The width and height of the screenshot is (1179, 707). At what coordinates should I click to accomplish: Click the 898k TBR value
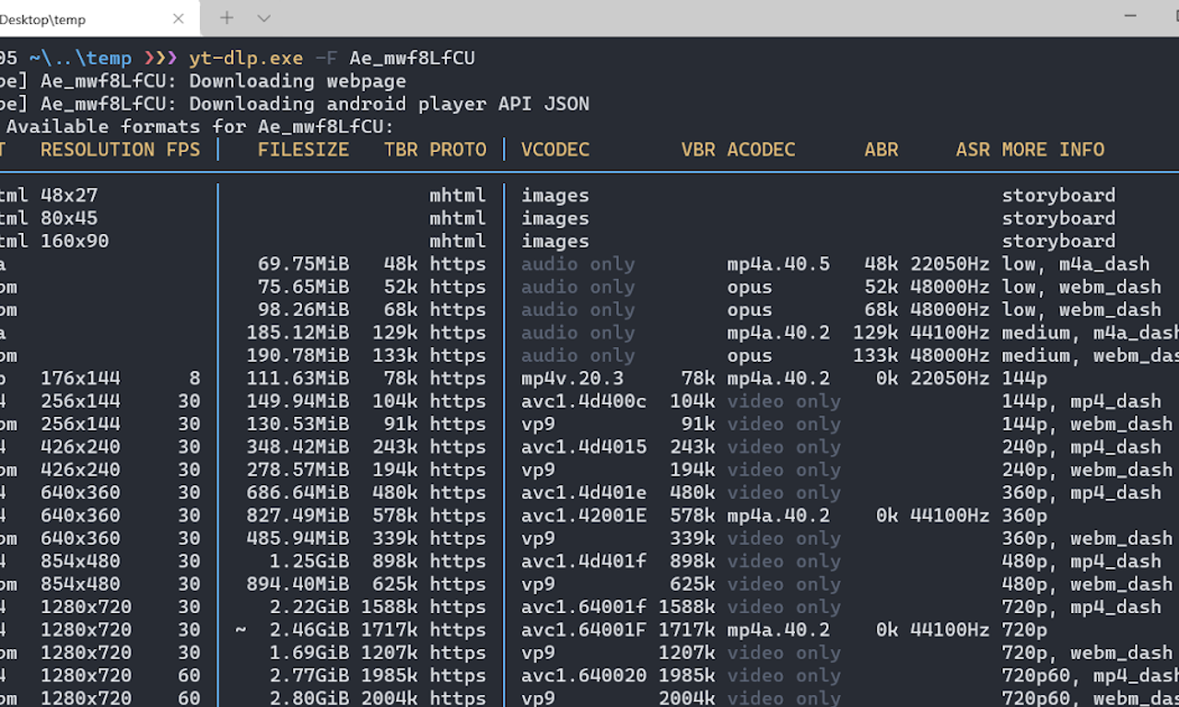(395, 562)
